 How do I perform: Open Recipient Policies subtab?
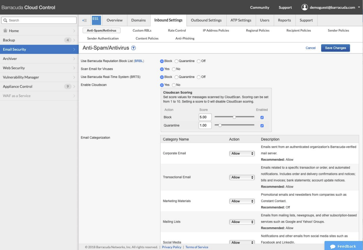click(x=298, y=30)
